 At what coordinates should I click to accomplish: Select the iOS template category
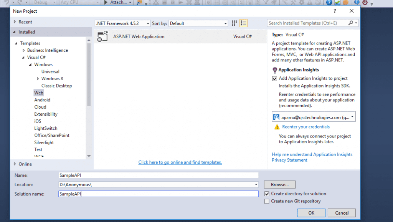point(38,121)
